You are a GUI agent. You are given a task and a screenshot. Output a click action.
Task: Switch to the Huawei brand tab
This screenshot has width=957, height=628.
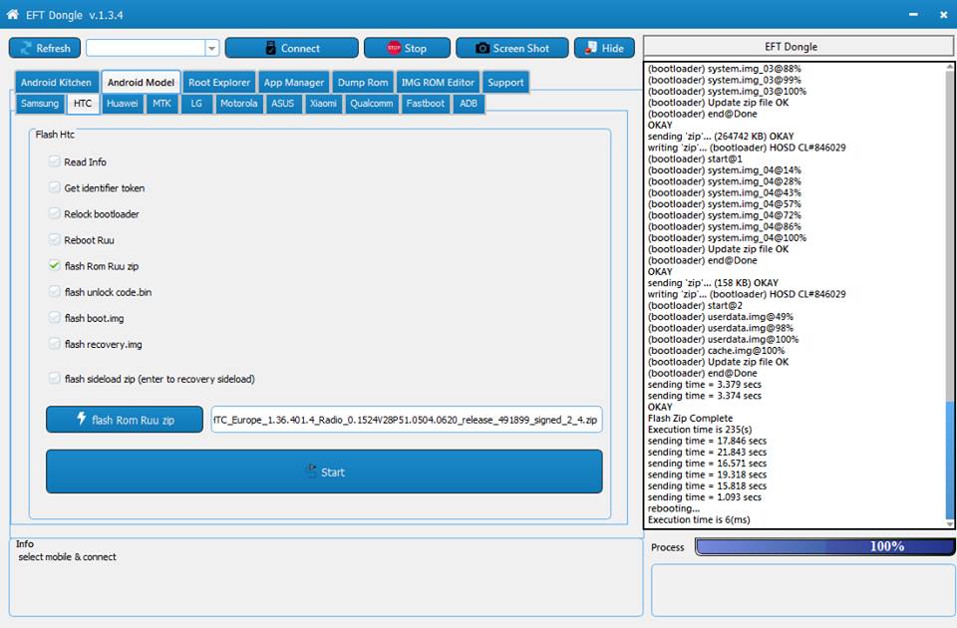click(x=122, y=103)
